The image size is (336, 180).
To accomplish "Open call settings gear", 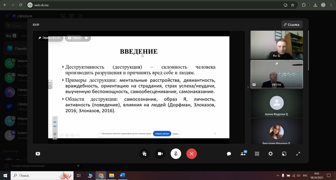I will click(x=271, y=154).
